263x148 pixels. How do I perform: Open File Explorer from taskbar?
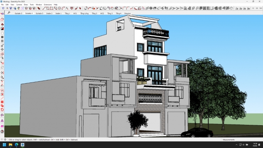click(10, 144)
